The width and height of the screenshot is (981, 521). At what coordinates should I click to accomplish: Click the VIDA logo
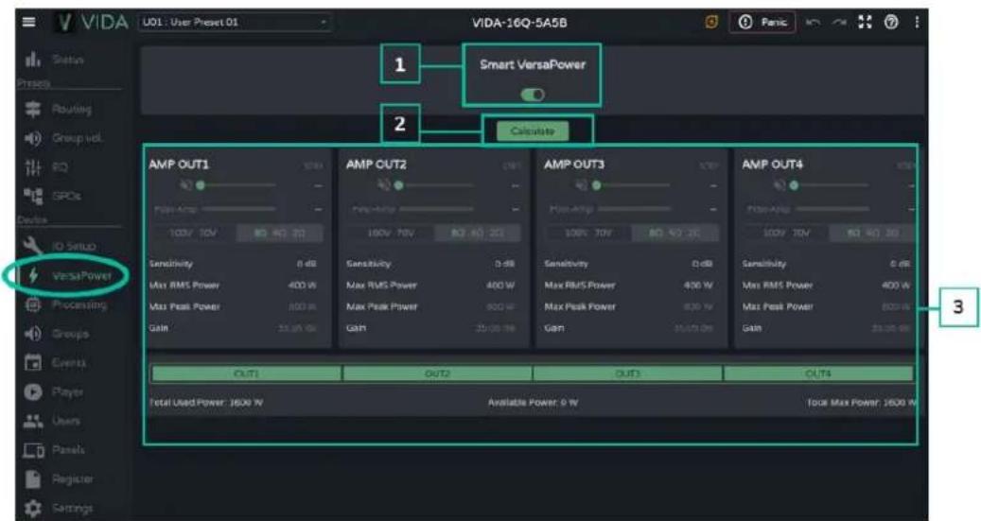(x=92, y=23)
